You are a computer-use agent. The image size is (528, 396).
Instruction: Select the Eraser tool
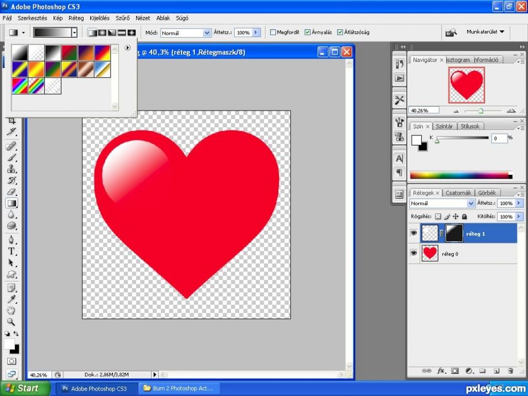[12, 192]
